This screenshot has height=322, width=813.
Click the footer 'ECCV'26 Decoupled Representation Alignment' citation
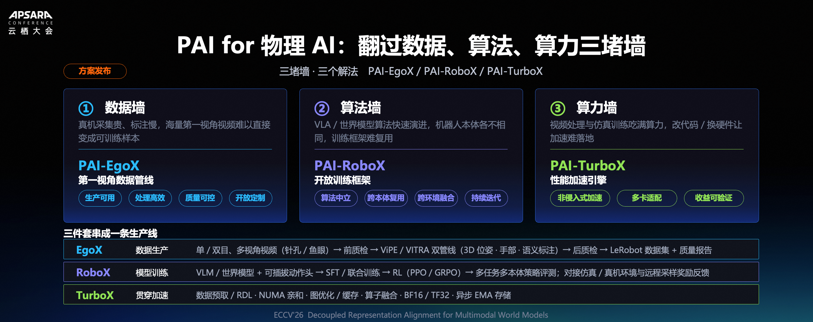[x=411, y=315]
